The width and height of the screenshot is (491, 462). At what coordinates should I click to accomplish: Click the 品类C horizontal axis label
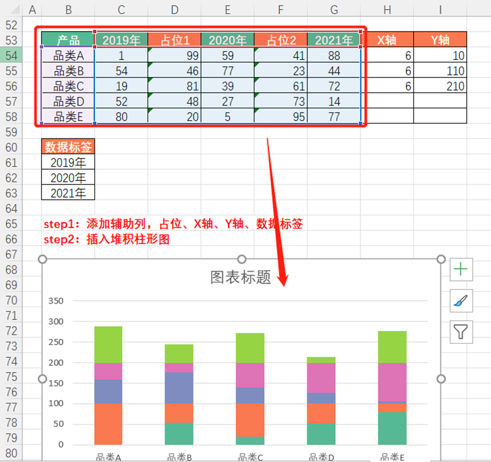tap(250, 457)
